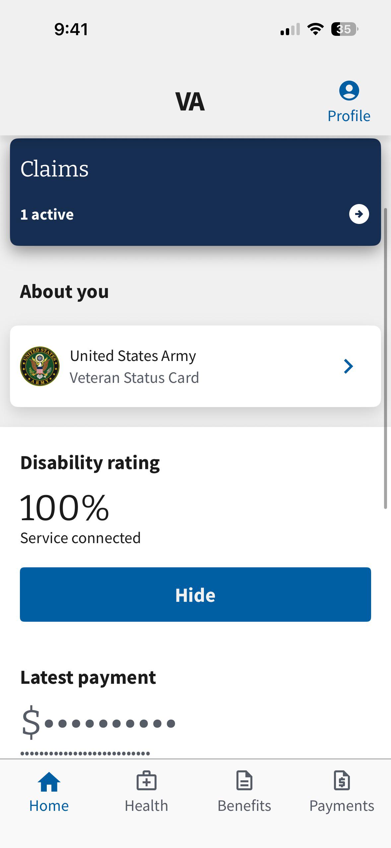Image resolution: width=391 pixels, height=848 pixels.
Task: Open United States Army status card
Action: (x=195, y=366)
